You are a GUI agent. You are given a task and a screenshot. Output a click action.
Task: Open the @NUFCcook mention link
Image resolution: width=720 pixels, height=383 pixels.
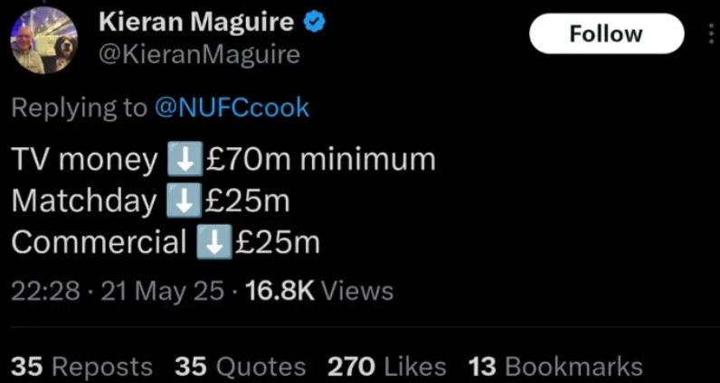pos(232,108)
